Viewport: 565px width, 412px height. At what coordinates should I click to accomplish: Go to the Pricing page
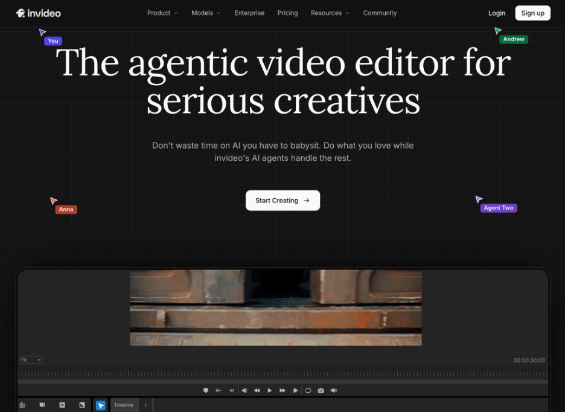tap(287, 13)
